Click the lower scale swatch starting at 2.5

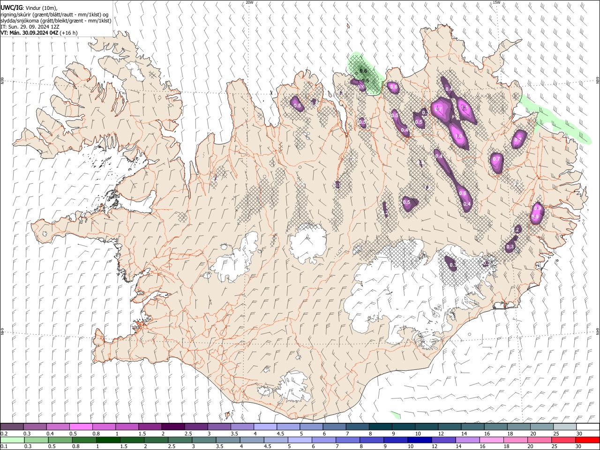coord(180,440)
